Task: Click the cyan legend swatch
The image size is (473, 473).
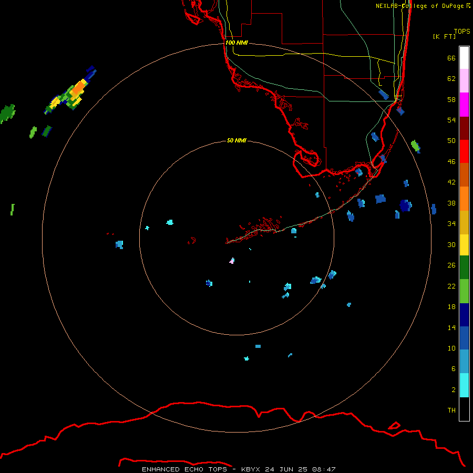Action: click(464, 385)
